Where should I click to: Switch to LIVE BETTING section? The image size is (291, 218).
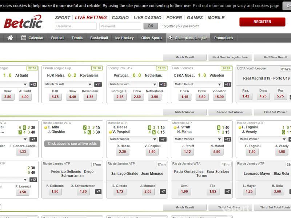(91, 17)
